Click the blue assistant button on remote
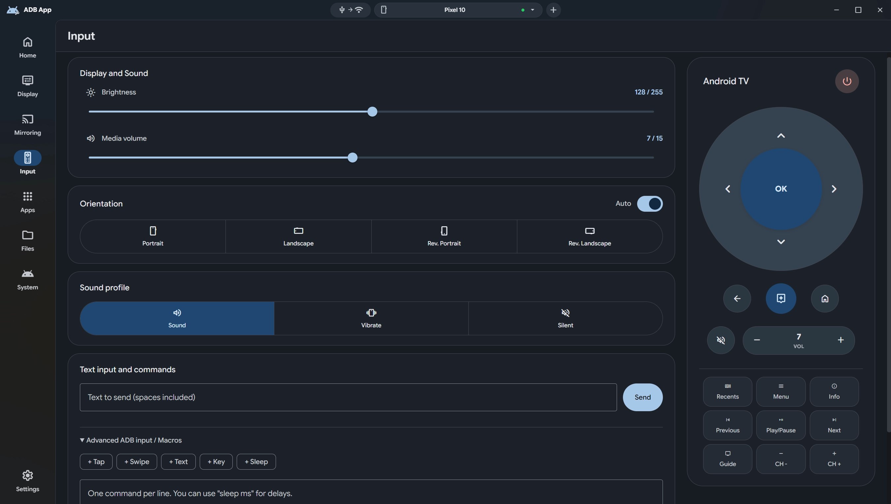Screen dimensions: 891x504 click(x=781, y=298)
